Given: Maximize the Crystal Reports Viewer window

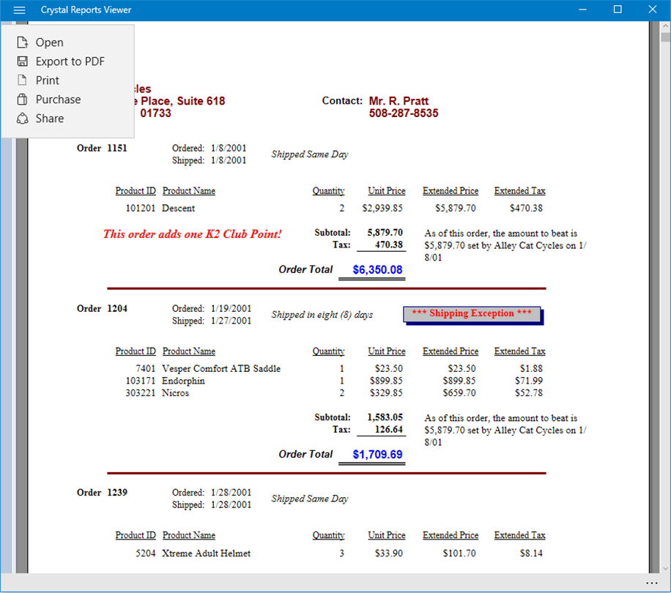Looking at the screenshot, I should pos(617,10).
